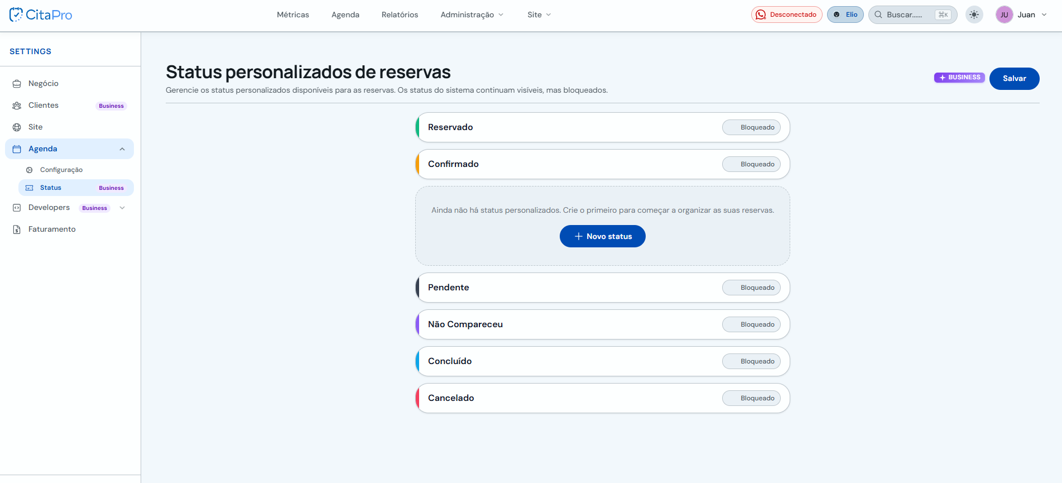1062x483 pixels.
Task: Click the Novo status button
Action: click(x=602, y=236)
